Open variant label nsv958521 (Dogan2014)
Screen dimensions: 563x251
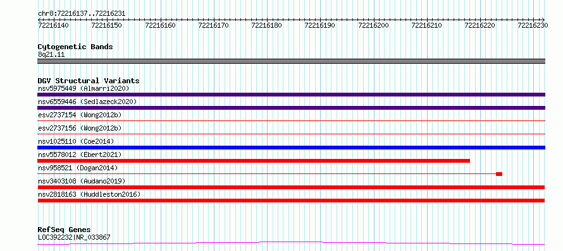coord(78,168)
